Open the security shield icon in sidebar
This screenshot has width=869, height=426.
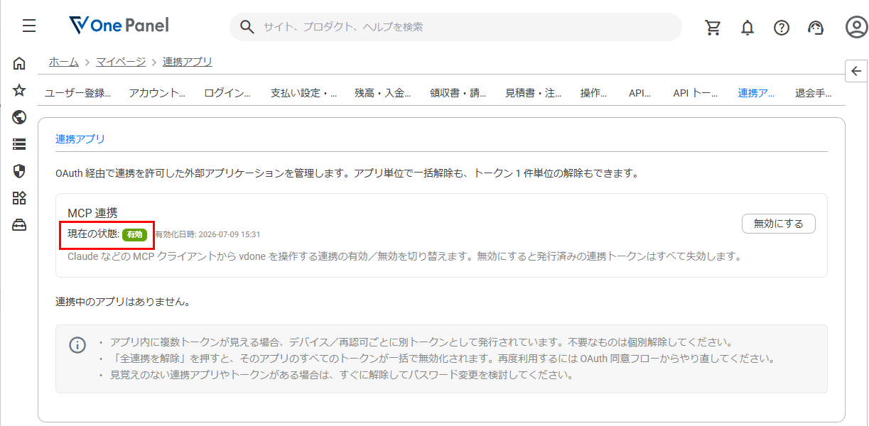coord(19,171)
